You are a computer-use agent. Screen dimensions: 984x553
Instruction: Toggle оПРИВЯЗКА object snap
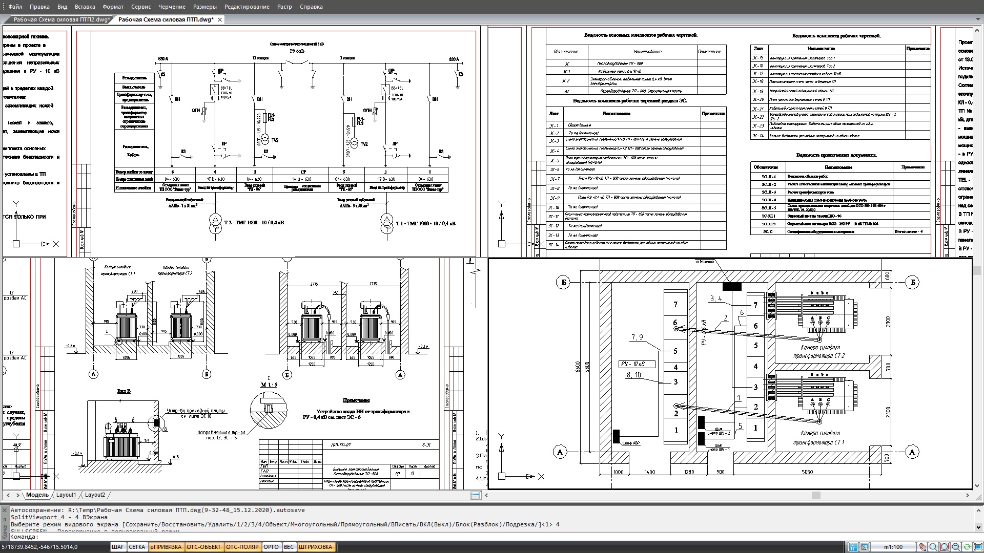click(166, 547)
